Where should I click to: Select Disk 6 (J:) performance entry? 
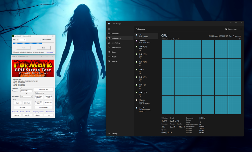[146, 86]
